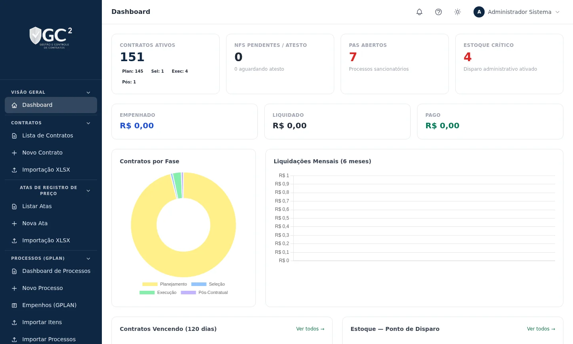Click the "Plan: 145" badge
This screenshot has height=344, width=573.
coord(133,72)
